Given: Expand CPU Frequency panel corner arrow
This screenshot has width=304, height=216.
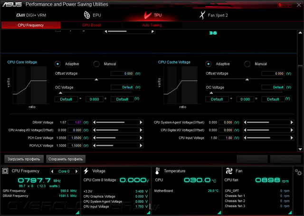Looking at the screenshot, I should pos(77,213).
